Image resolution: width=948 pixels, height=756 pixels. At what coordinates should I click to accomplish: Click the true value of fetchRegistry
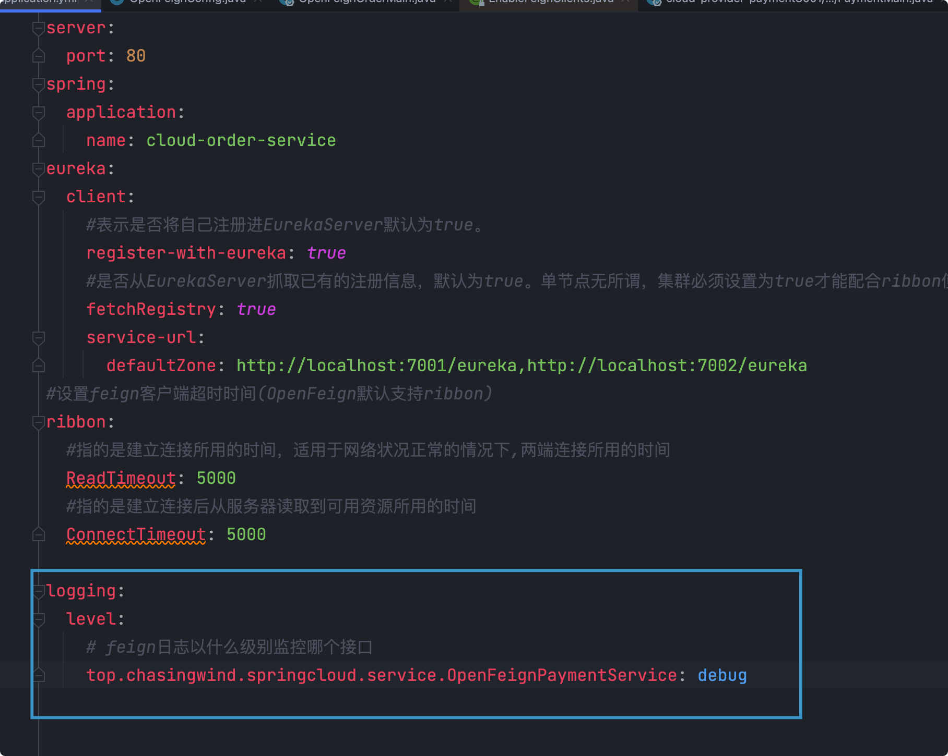pos(256,310)
